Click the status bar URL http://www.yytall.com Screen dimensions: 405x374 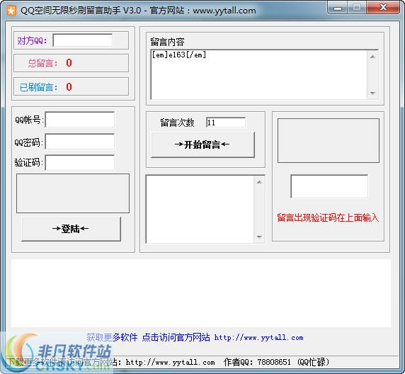(x=170, y=363)
